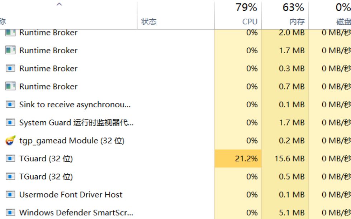Click the tgp_gamead Module process icon
This screenshot has height=219, width=351.
[10, 141]
